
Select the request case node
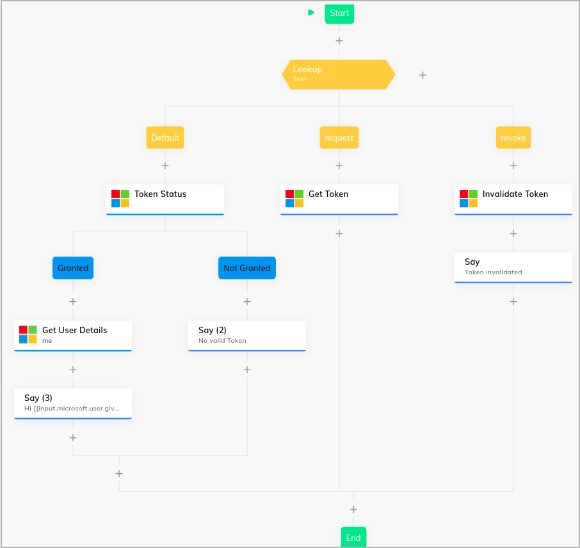pyautogui.click(x=339, y=137)
